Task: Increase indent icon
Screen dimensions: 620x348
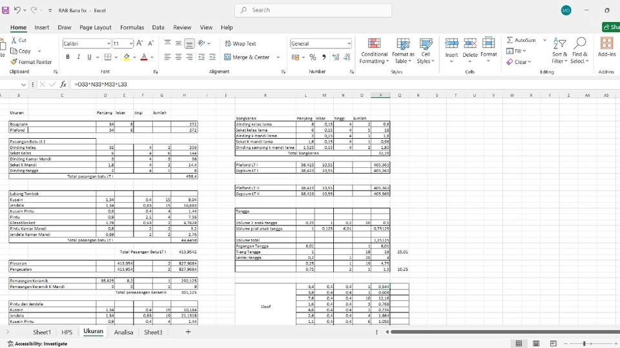Action: pos(212,57)
